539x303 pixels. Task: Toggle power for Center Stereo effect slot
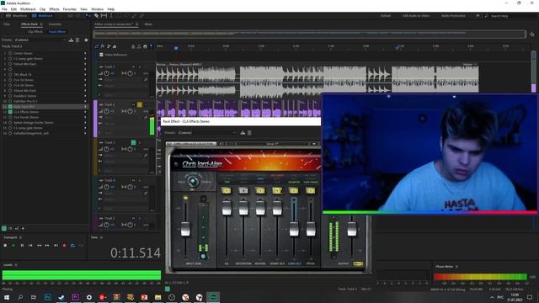click(10, 53)
